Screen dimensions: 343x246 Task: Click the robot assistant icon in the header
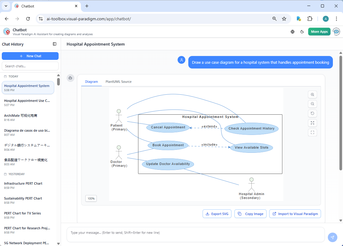(x=336, y=31)
